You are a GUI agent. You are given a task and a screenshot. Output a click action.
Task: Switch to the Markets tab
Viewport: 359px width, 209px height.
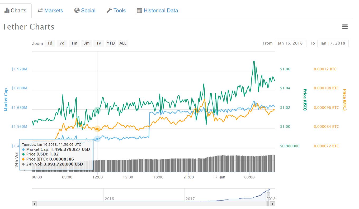[50, 11]
